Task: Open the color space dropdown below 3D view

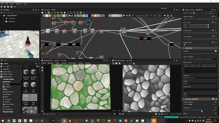Action: point(53,114)
